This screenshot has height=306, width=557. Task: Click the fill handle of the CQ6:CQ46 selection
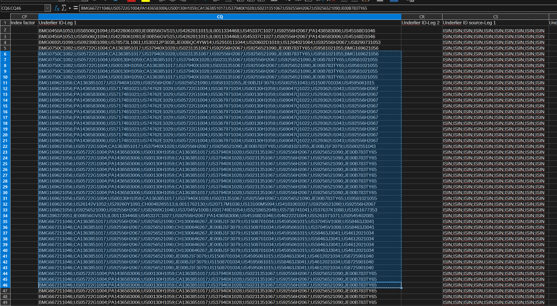pyautogui.click(x=401, y=288)
